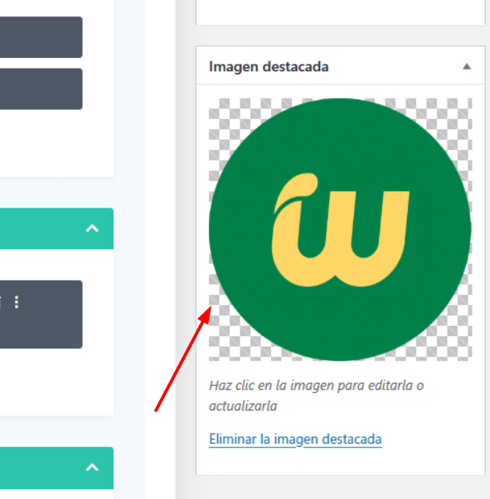Open the featured image thumbnail for editing
490x499 pixels.
340,229
